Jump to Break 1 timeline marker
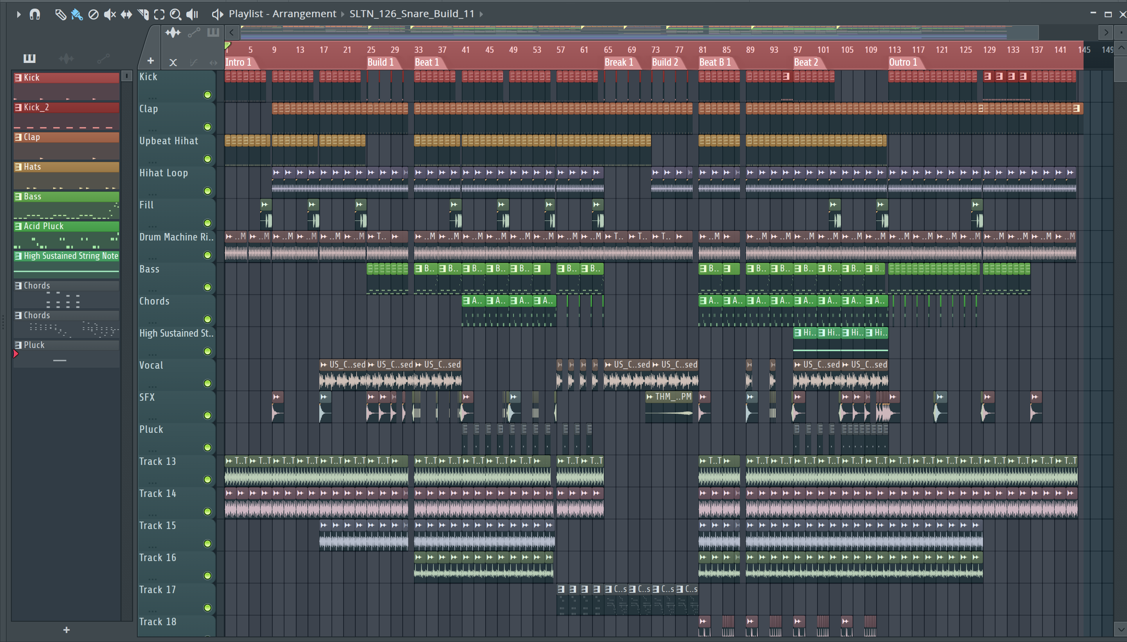This screenshot has height=642, width=1127. coord(619,62)
